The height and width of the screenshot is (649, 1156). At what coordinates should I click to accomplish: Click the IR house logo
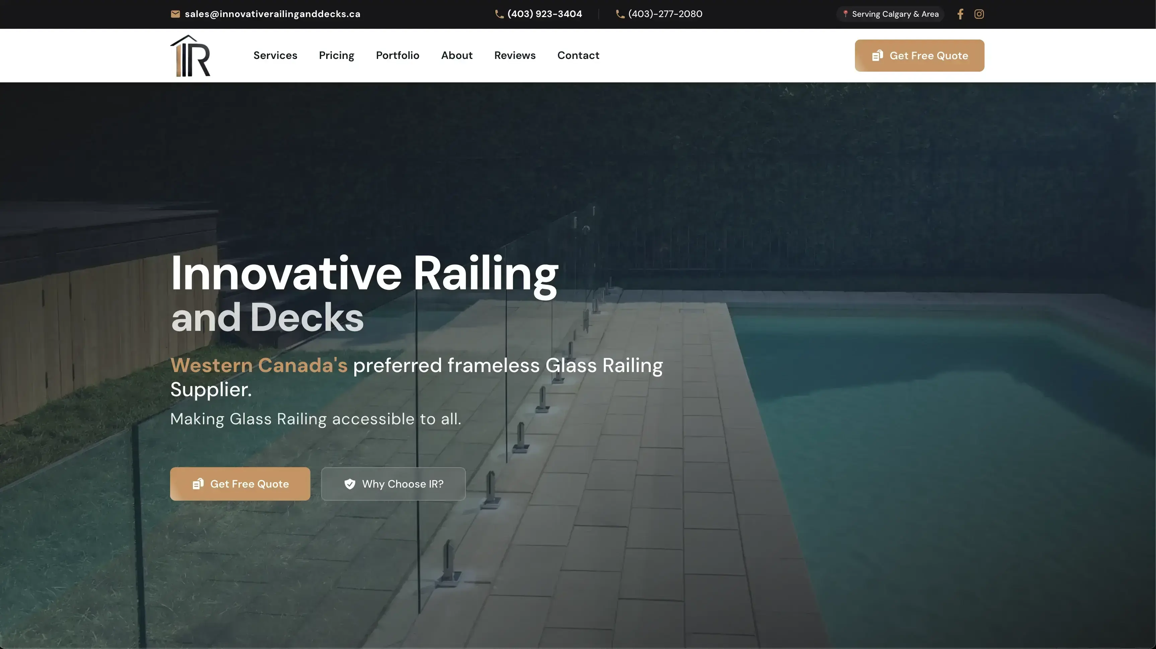190,56
